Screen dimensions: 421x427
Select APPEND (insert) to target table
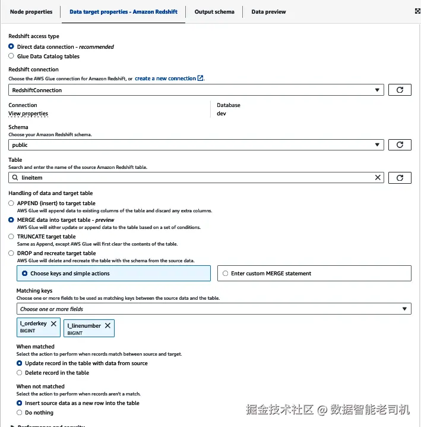pyautogui.click(x=11, y=203)
